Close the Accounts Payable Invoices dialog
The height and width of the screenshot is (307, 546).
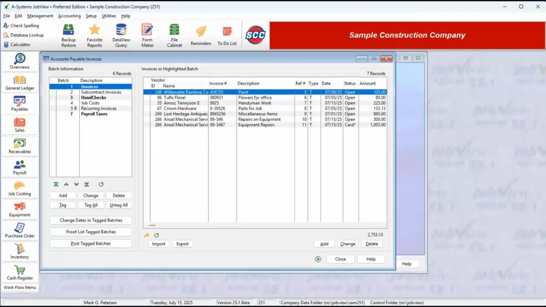(x=341, y=259)
